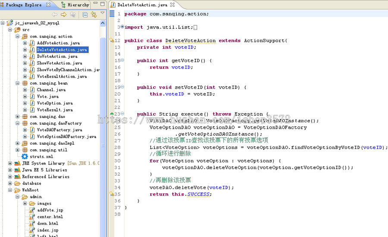
Task: Click the warning marker on line 12
Action: point(112,41)
